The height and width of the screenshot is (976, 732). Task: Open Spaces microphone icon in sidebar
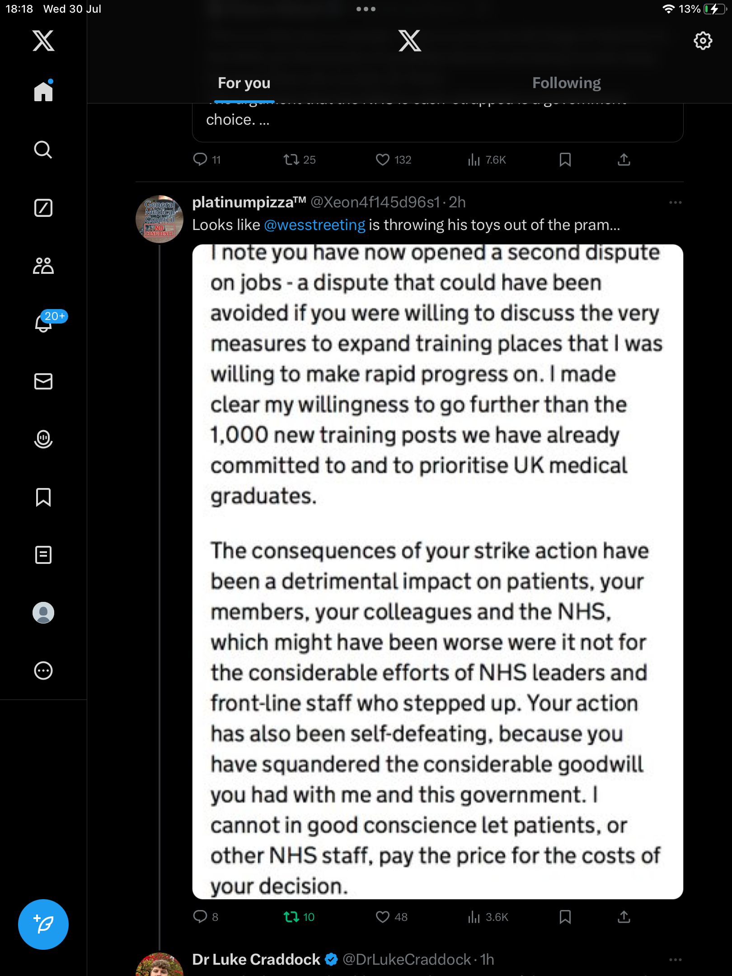(x=43, y=439)
